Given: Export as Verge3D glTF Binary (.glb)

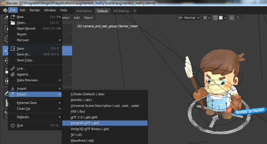Looking at the screenshot, I should coord(105,129).
